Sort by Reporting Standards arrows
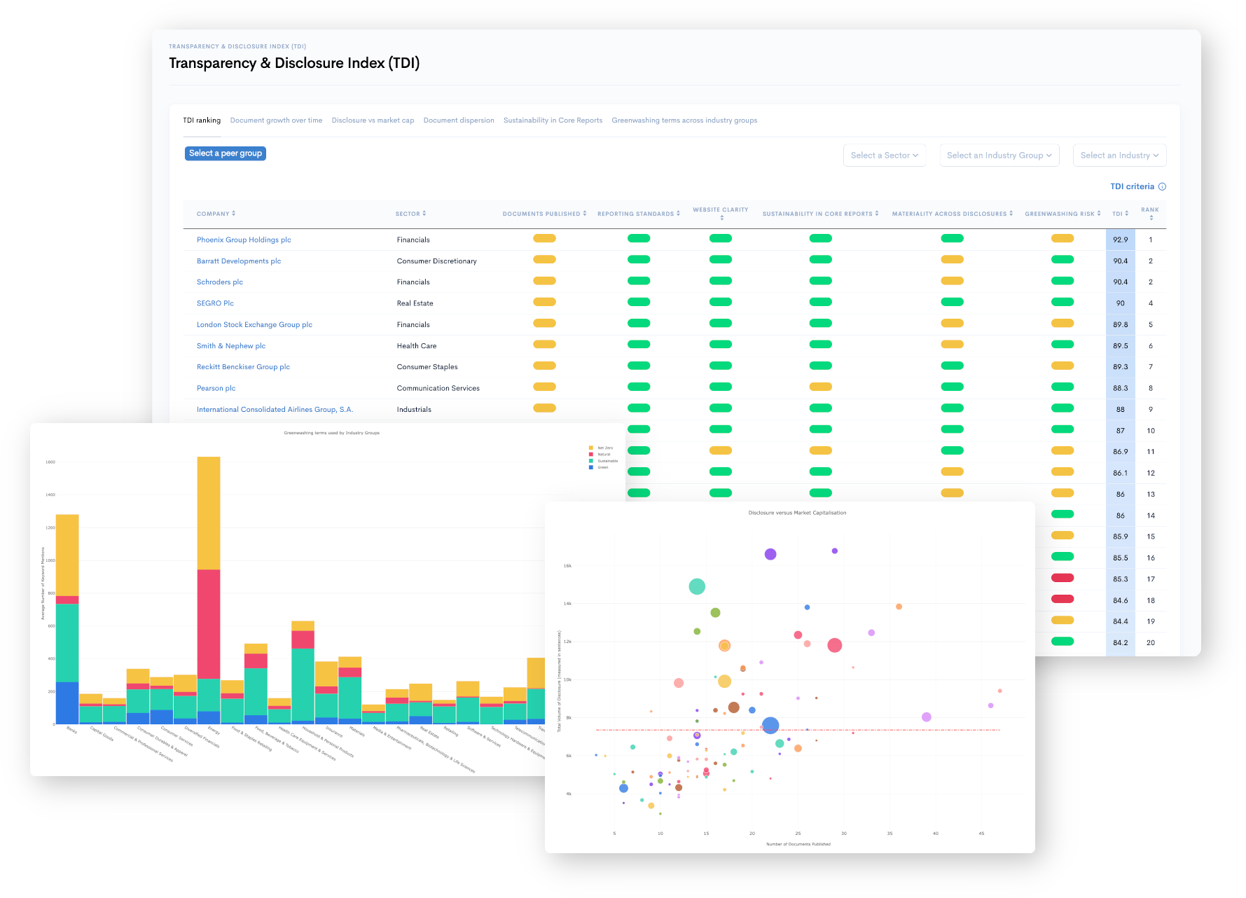Screen dimensions: 1246x898 click(x=678, y=214)
